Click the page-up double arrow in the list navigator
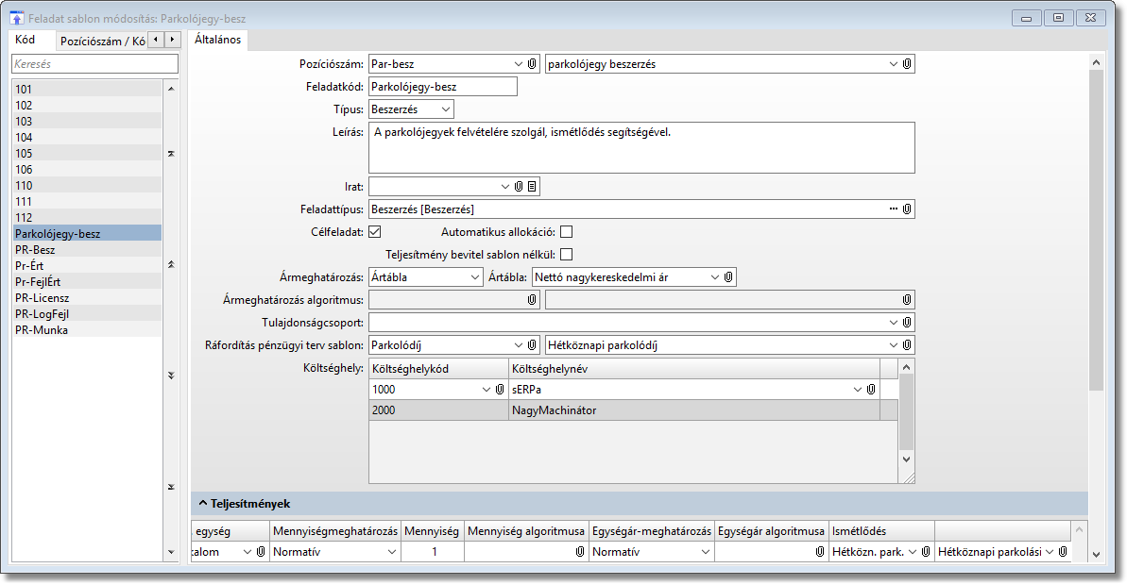This screenshot has width=1127, height=585. tap(171, 264)
